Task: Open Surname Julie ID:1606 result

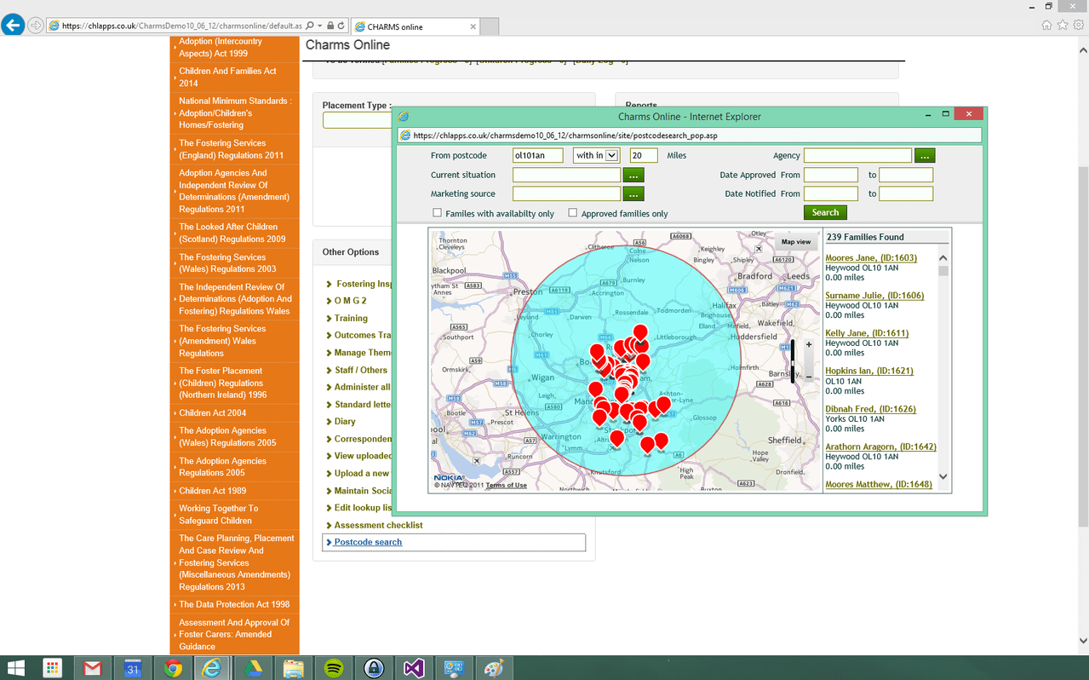Action: pos(874,296)
